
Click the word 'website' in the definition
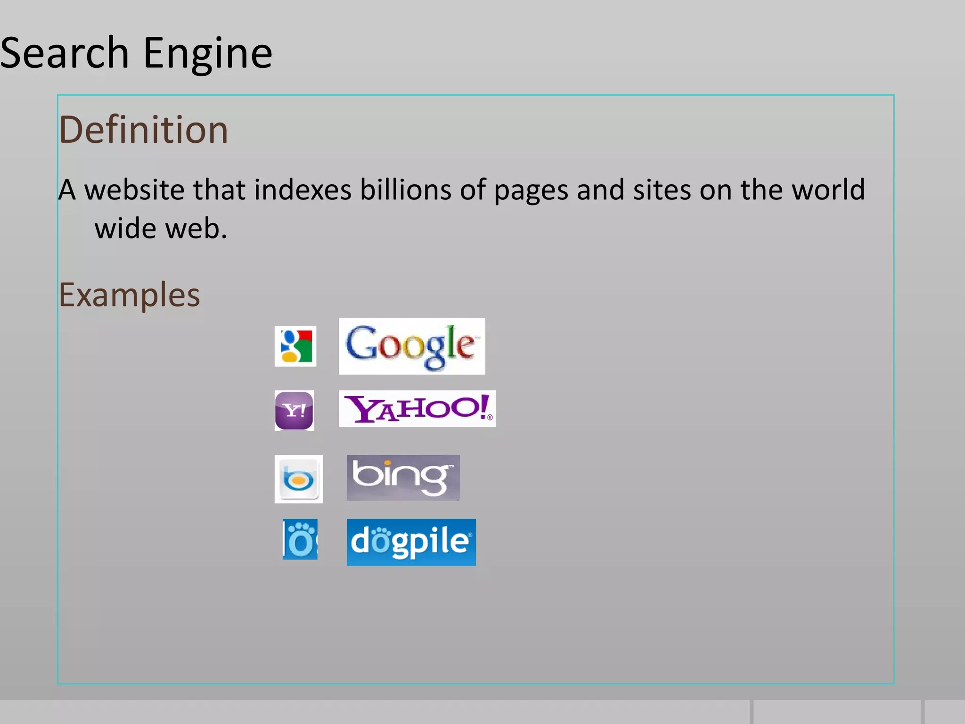[134, 190]
